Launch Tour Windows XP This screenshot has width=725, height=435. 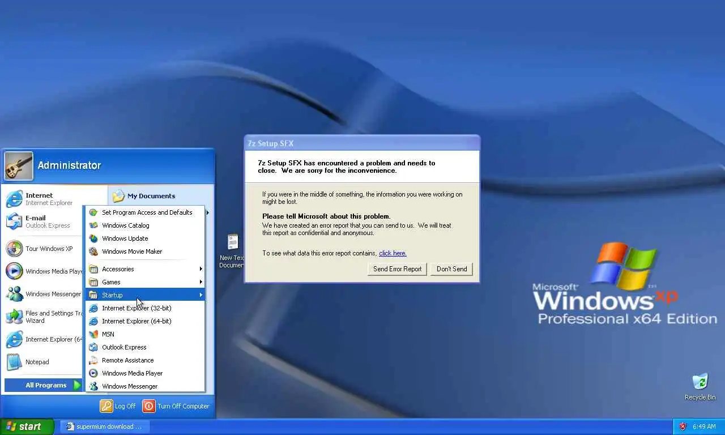43,249
